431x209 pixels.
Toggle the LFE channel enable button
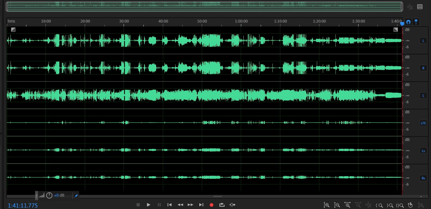(423, 123)
